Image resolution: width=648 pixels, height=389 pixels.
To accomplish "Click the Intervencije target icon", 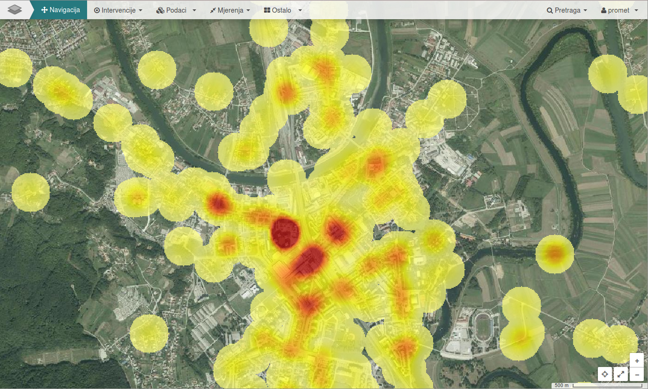I will tap(97, 10).
